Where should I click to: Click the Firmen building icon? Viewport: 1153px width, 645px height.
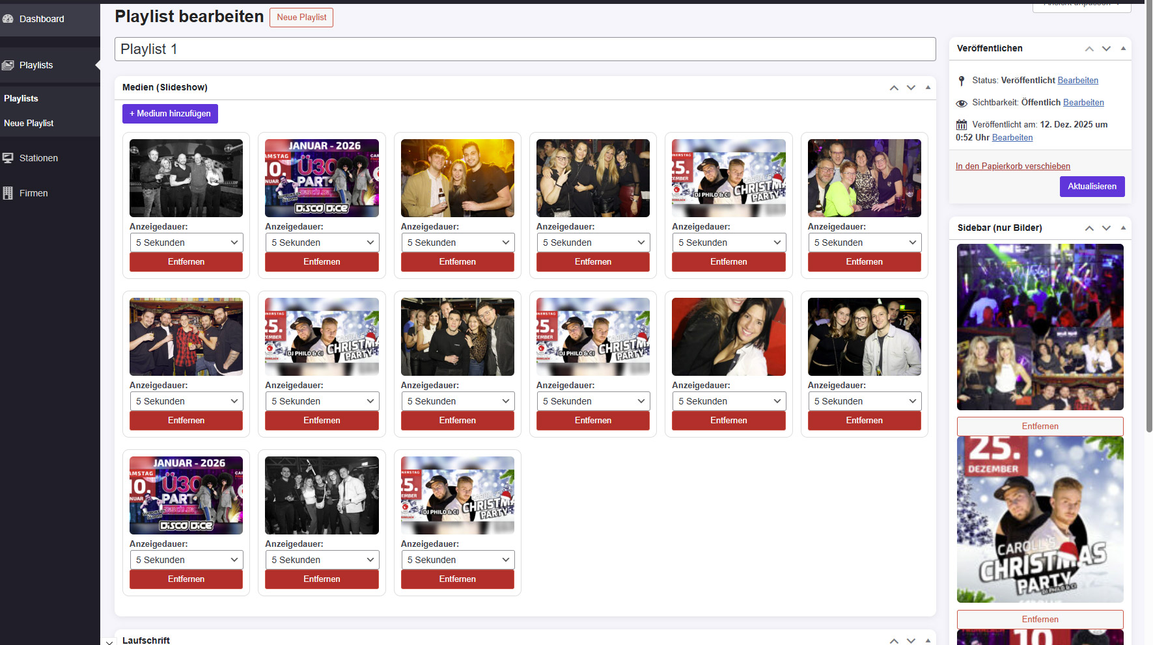click(8, 193)
